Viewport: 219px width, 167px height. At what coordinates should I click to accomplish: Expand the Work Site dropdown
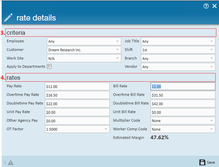point(84,58)
